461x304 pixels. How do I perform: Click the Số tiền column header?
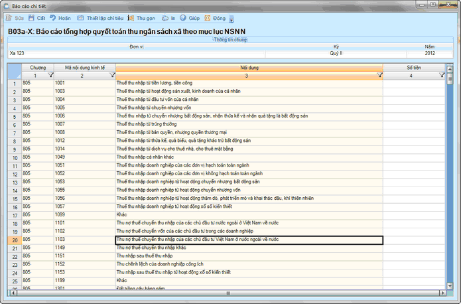(x=414, y=68)
